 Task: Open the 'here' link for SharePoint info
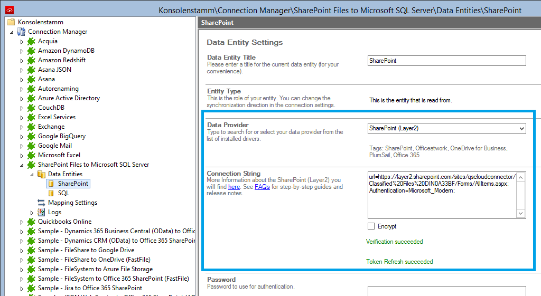[x=234, y=187]
